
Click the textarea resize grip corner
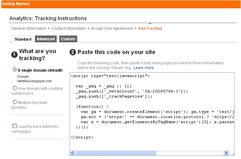(x=232, y=153)
